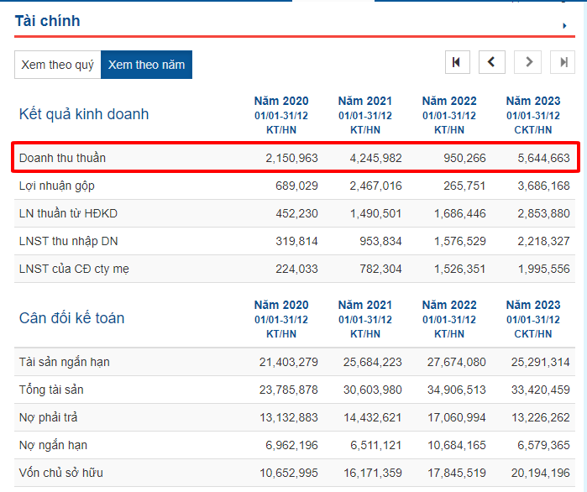The width and height of the screenshot is (587, 492).
Task: Click the LNST của CĐ cty mẹ row
Action: click(74, 269)
